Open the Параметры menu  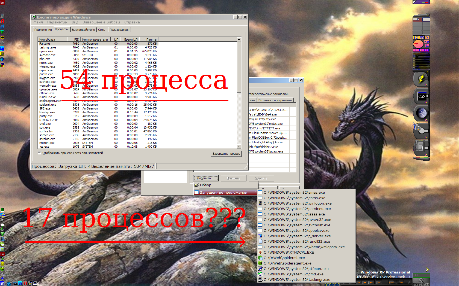coord(57,22)
